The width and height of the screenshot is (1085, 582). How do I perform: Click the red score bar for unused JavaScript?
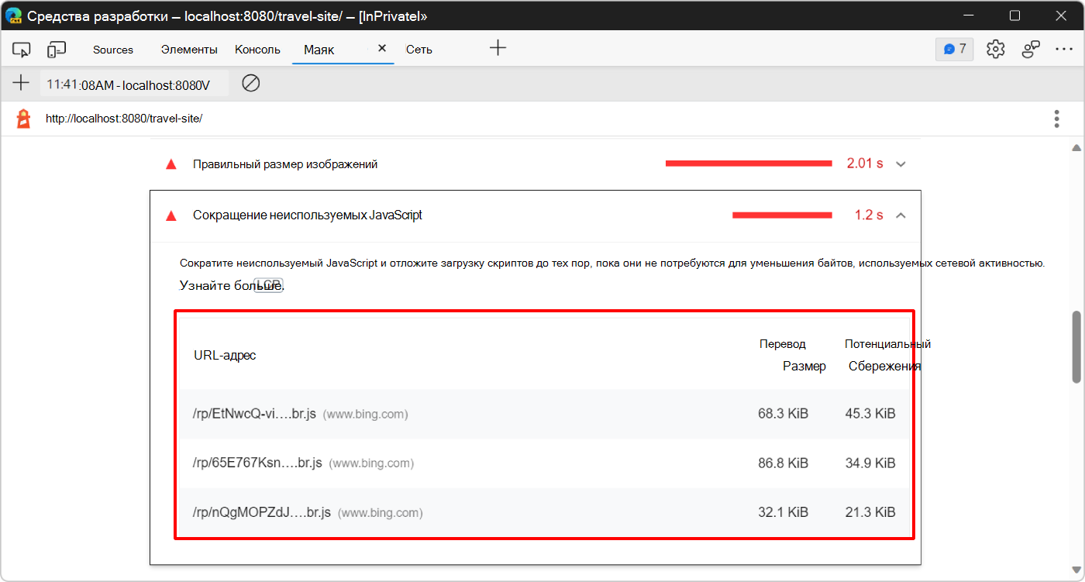pos(781,215)
